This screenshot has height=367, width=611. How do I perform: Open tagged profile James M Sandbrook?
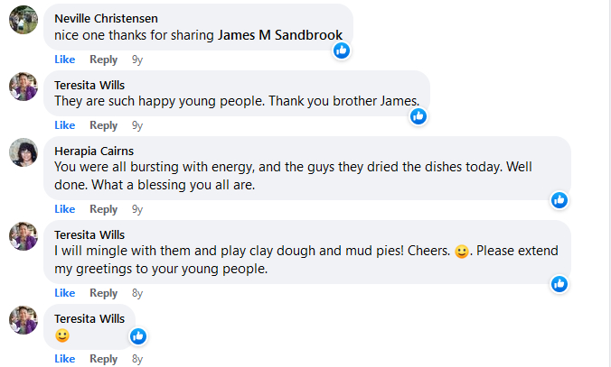pyautogui.click(x=280, y=35)
